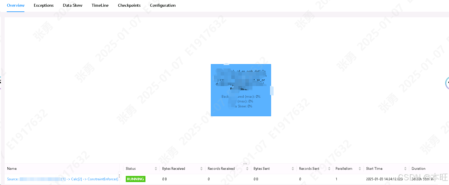Sort by Bytes Received using its sorter
Image resolution: width=449 pixels, height=185 pixels.
(x=201, y=169)
